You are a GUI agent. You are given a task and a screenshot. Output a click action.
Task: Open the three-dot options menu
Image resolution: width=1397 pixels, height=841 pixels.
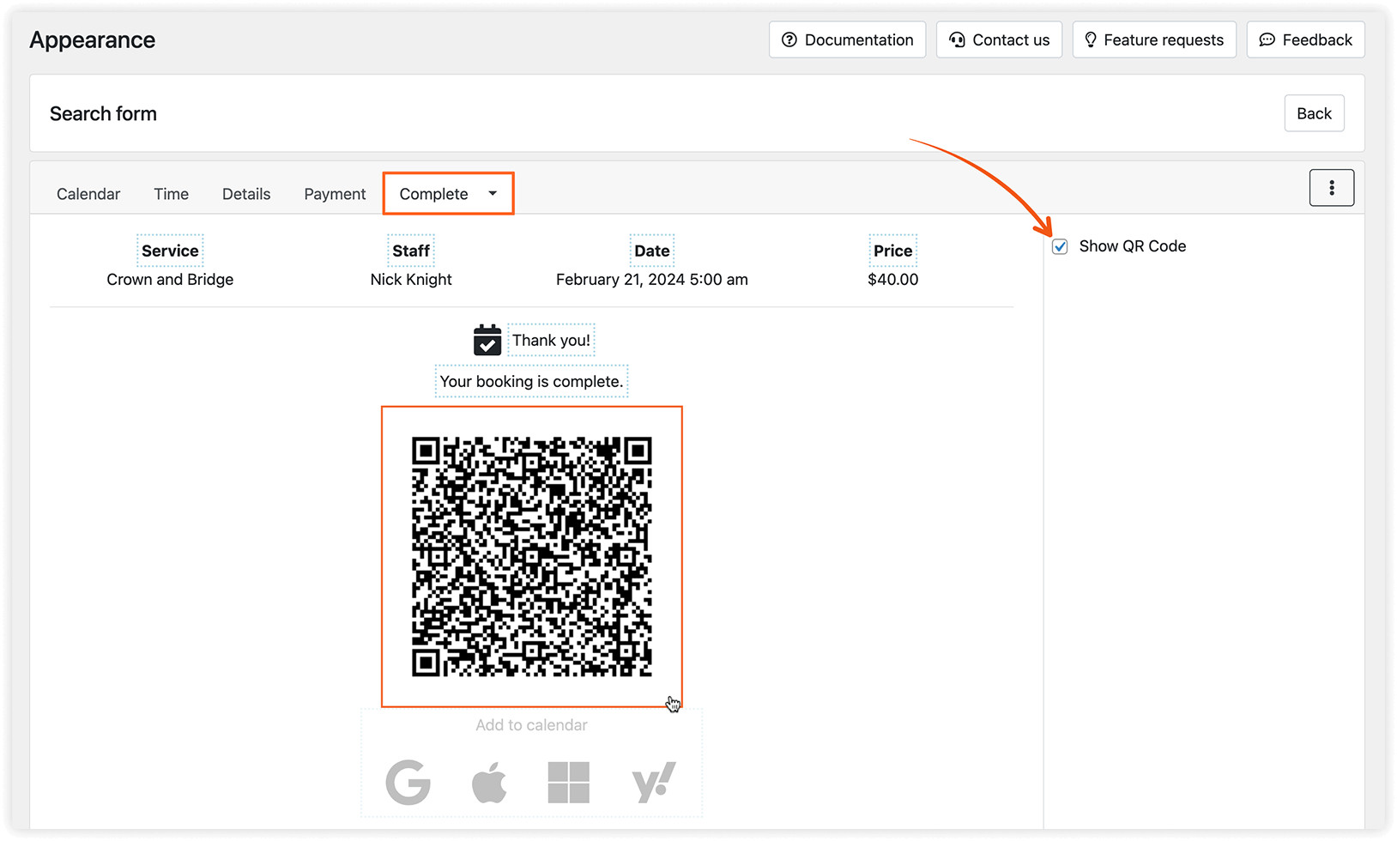pos(1331,188)
